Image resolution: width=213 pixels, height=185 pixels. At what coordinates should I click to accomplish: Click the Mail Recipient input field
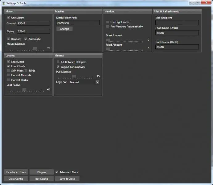(177, 23)
